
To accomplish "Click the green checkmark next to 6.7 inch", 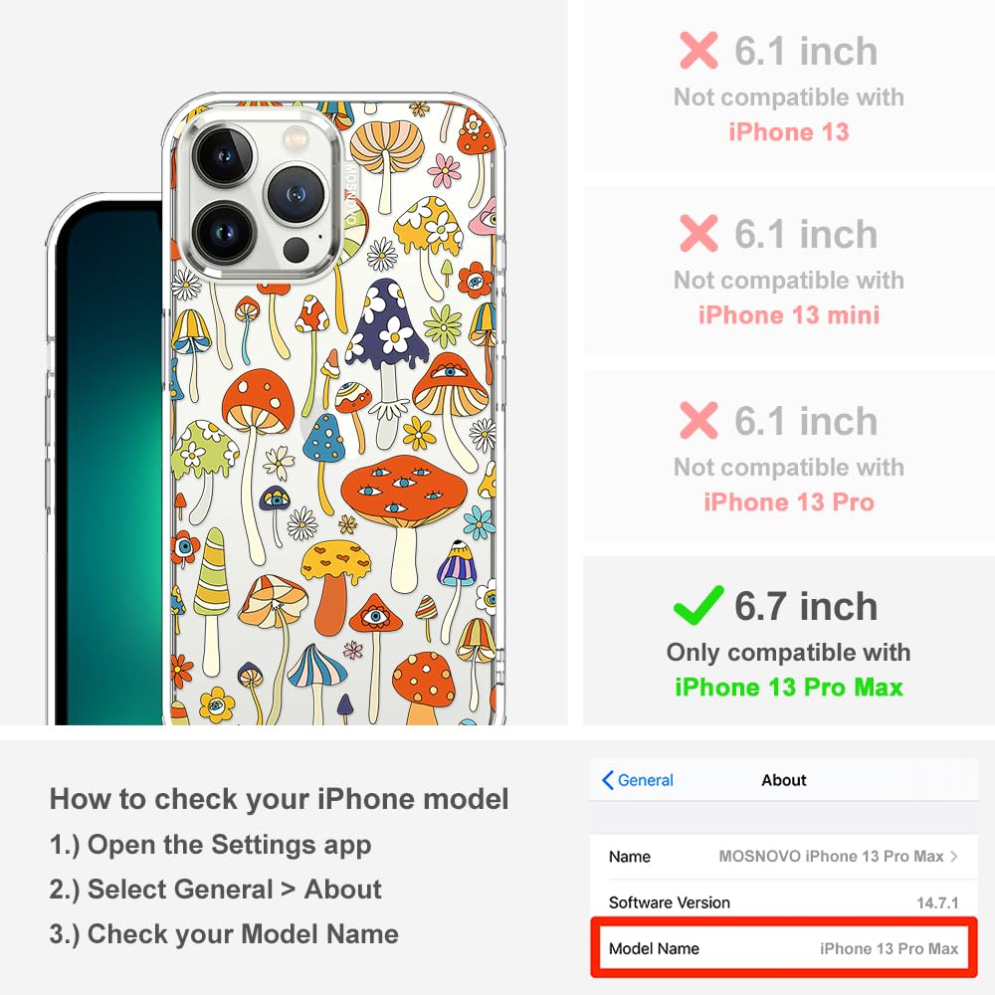I will [698, 605].
